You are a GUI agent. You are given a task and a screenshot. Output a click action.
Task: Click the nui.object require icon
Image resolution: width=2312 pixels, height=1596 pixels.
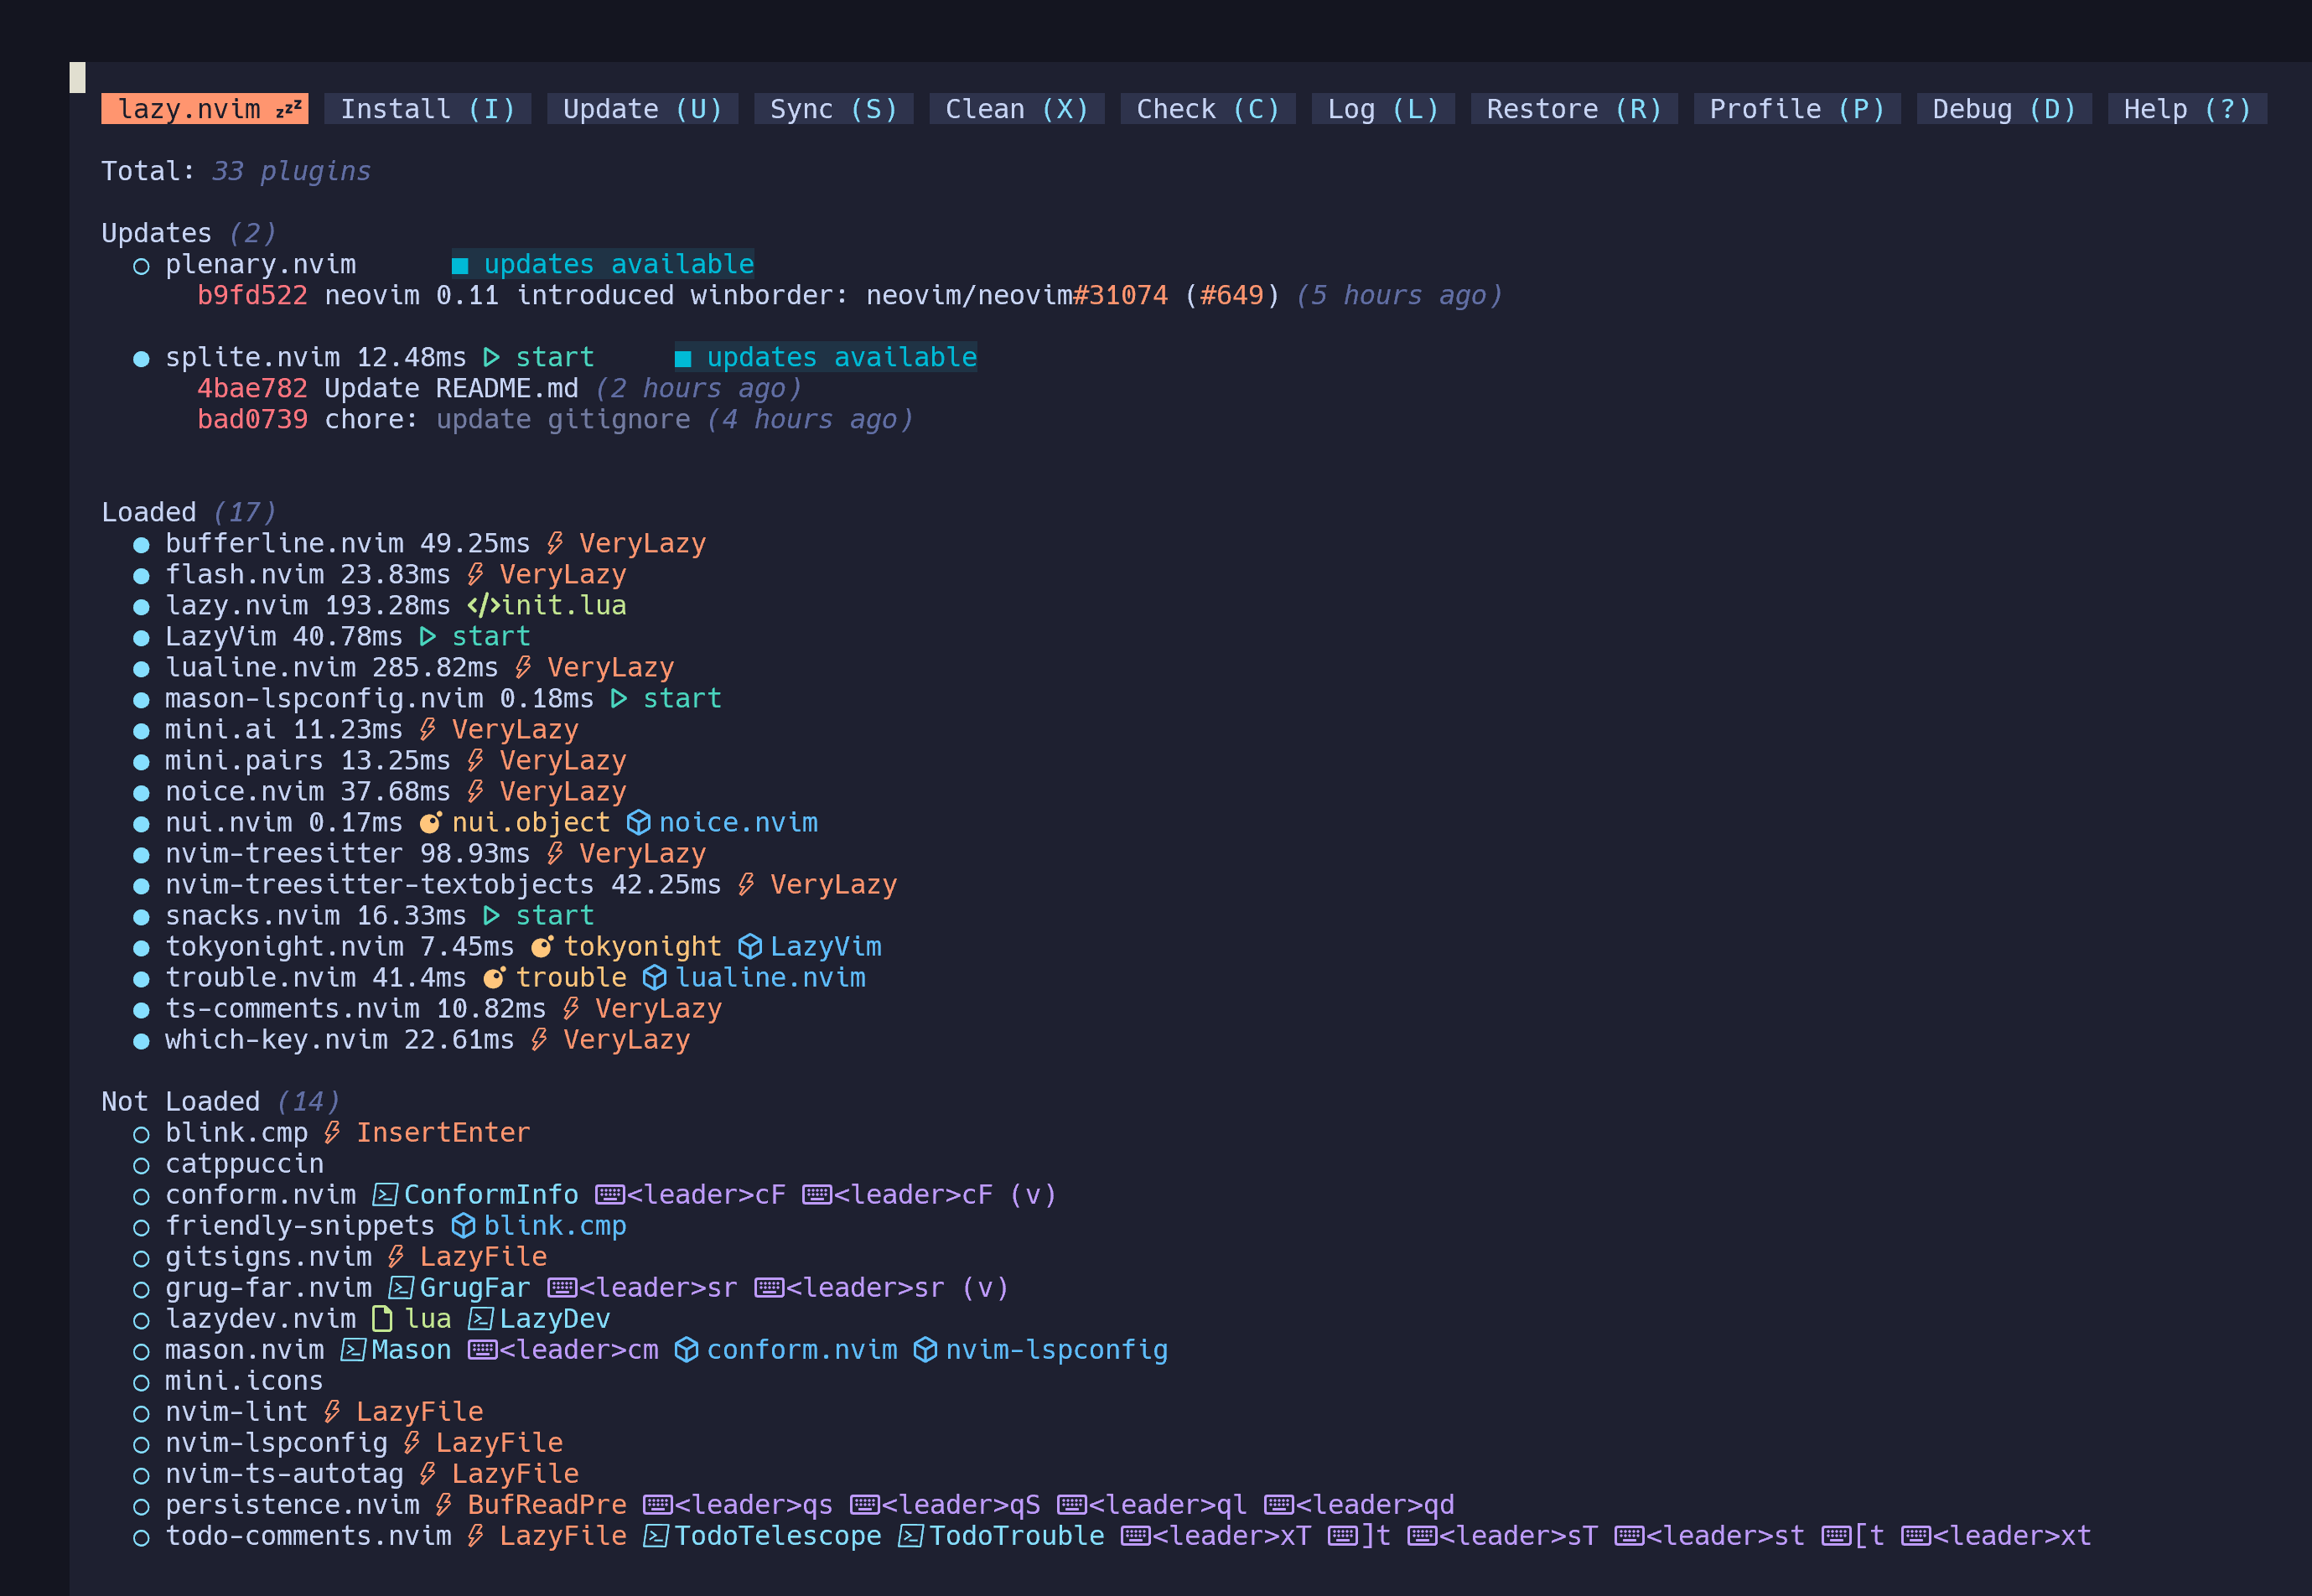coord(430,822)
